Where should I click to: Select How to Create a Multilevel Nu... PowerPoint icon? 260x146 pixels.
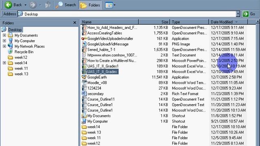(x=84, y=60)
